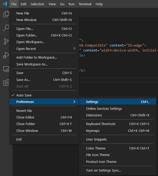The width and height of the screenshot is (158, 176).
Task: Open the Selection menu
Action: coord(37,4)
